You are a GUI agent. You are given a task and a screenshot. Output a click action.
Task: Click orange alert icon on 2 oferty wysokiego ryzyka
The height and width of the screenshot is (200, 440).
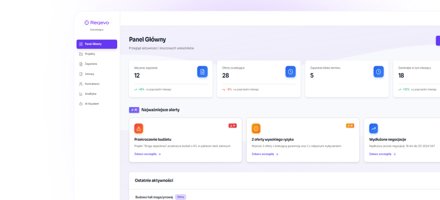pyautogui.click(x=256, y=128)
